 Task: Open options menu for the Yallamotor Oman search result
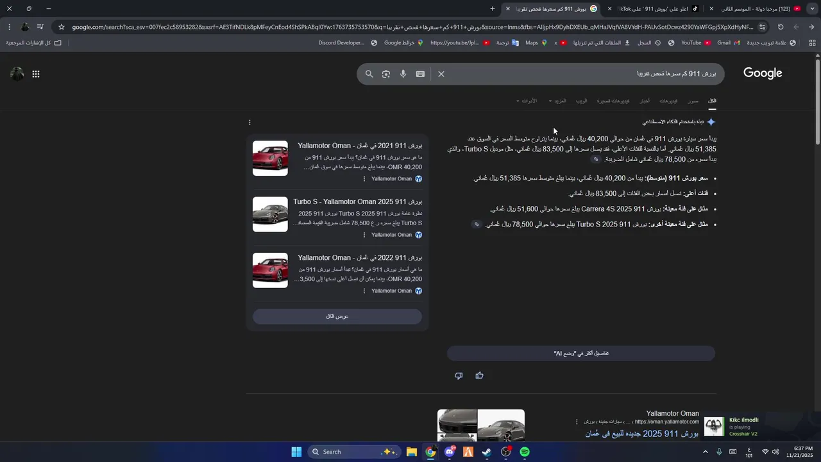[x=577, y=422]
